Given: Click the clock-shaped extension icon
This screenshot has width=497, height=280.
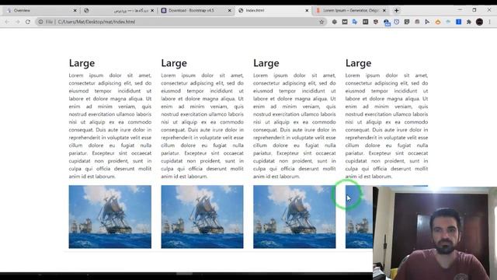Looking at the screenshot, I should pyautogui.click(x=397, y=22).
